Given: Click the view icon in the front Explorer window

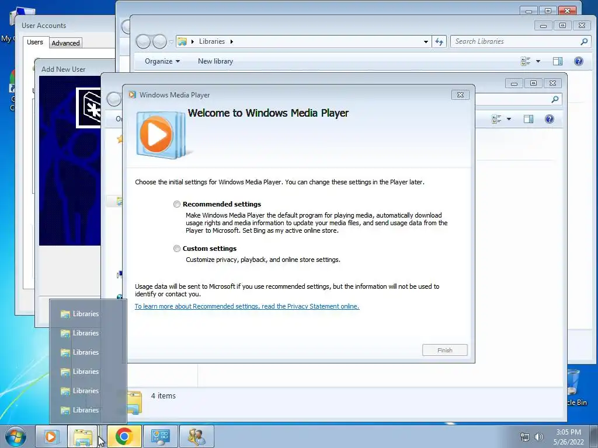Looking at the screenshot, I should tap(496, 119).
